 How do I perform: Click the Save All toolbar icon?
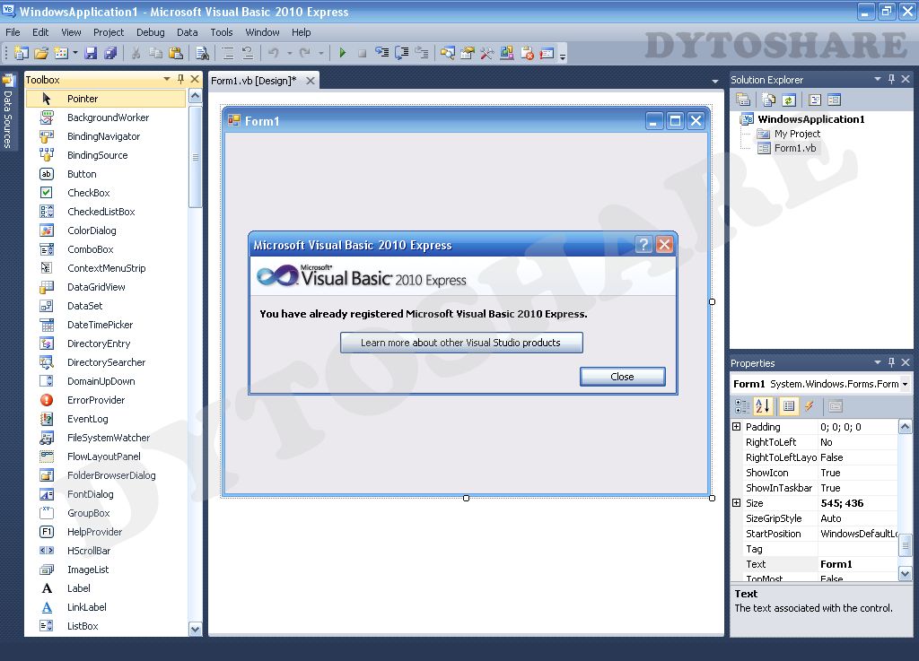click(110, 53)
